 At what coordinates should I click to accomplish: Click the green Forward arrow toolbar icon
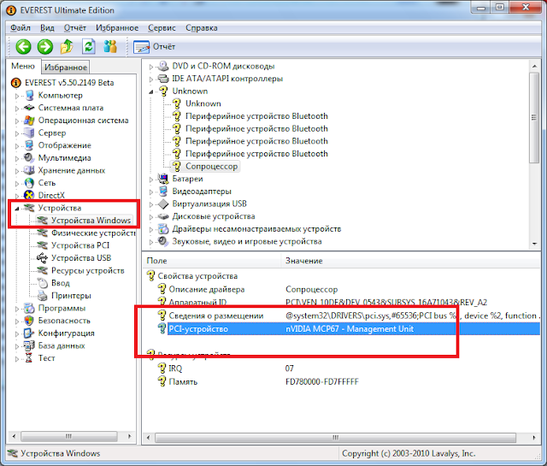pyautogui.click(x=45, y=46)
